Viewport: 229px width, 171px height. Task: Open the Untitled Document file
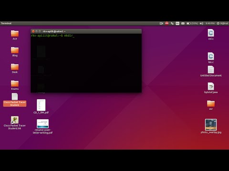coord(211,70)
